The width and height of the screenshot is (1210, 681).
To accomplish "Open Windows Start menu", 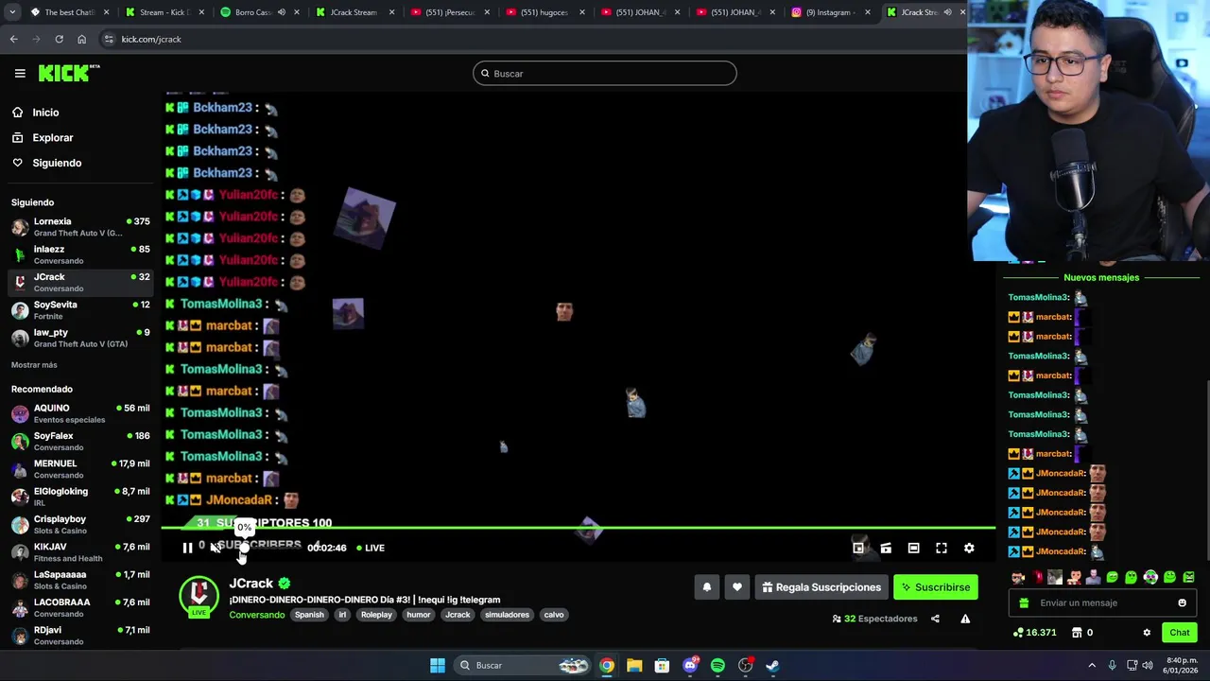I will 438,666.
